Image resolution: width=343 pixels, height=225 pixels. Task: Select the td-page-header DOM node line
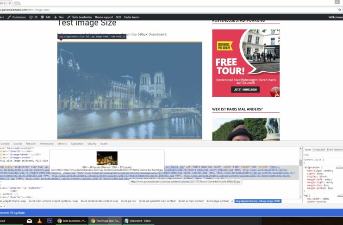click(x=20, y=154)
